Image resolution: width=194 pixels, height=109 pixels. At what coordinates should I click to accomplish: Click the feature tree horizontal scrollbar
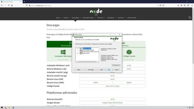87,61
